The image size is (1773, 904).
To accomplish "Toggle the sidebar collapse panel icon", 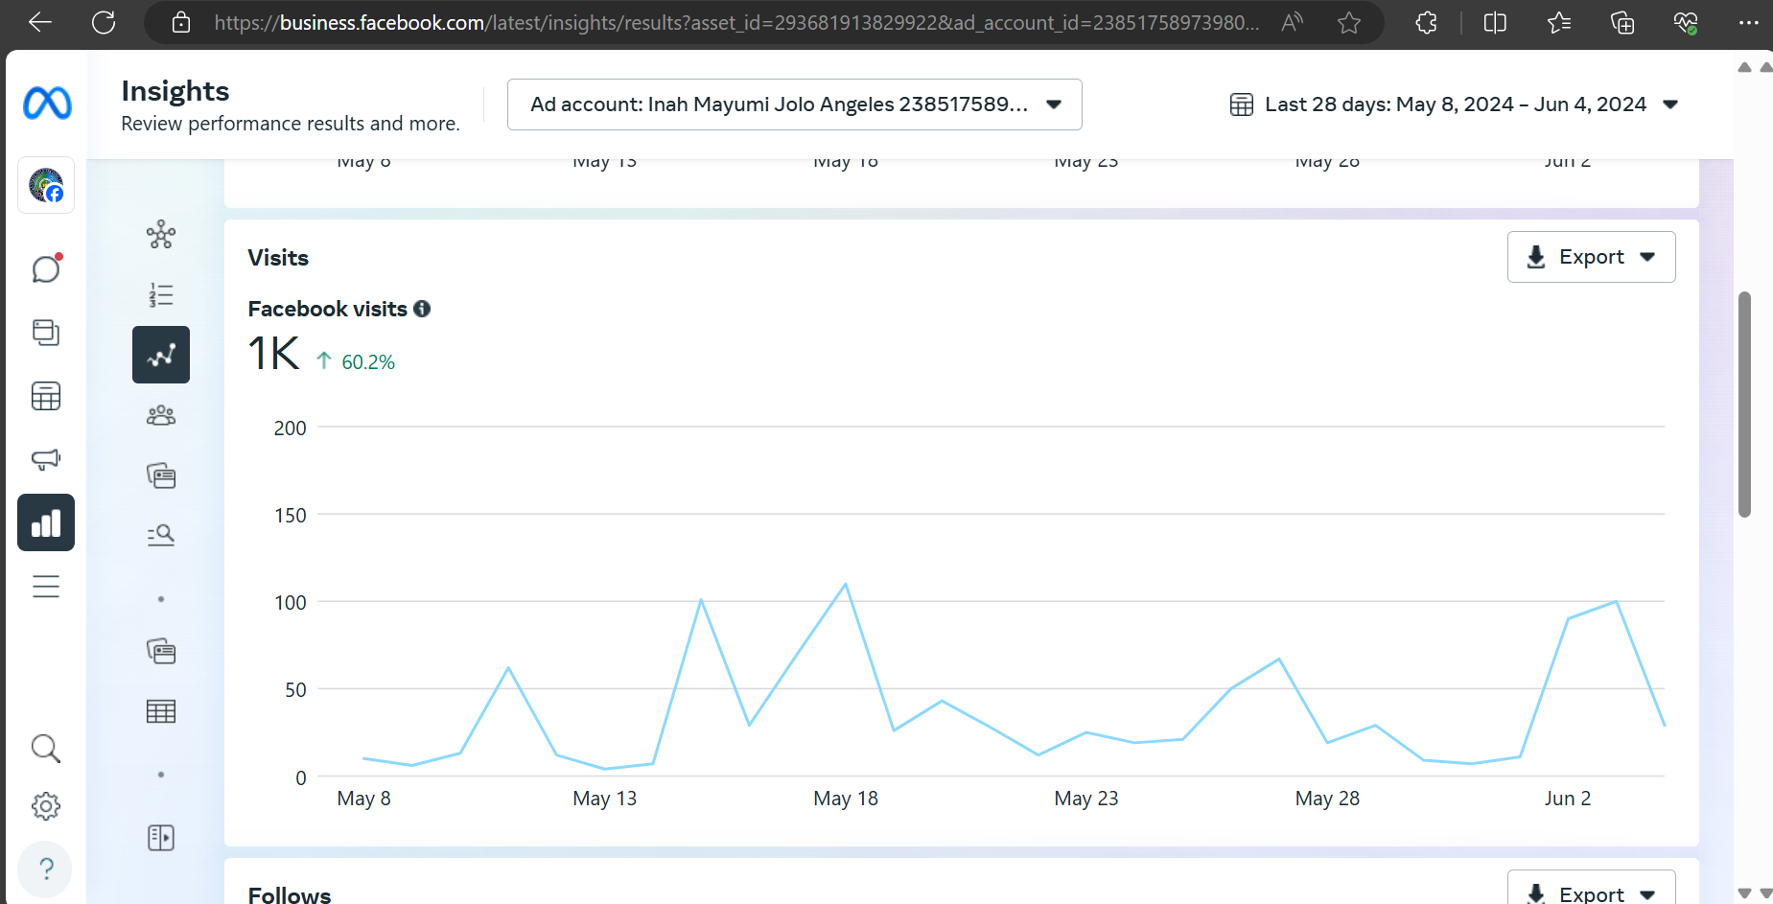I will [161, 838].
